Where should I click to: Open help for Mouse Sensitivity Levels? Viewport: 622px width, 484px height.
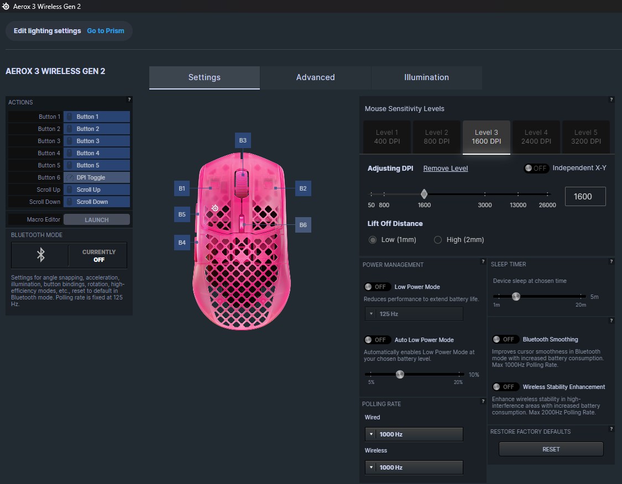(x=611, y=99)
